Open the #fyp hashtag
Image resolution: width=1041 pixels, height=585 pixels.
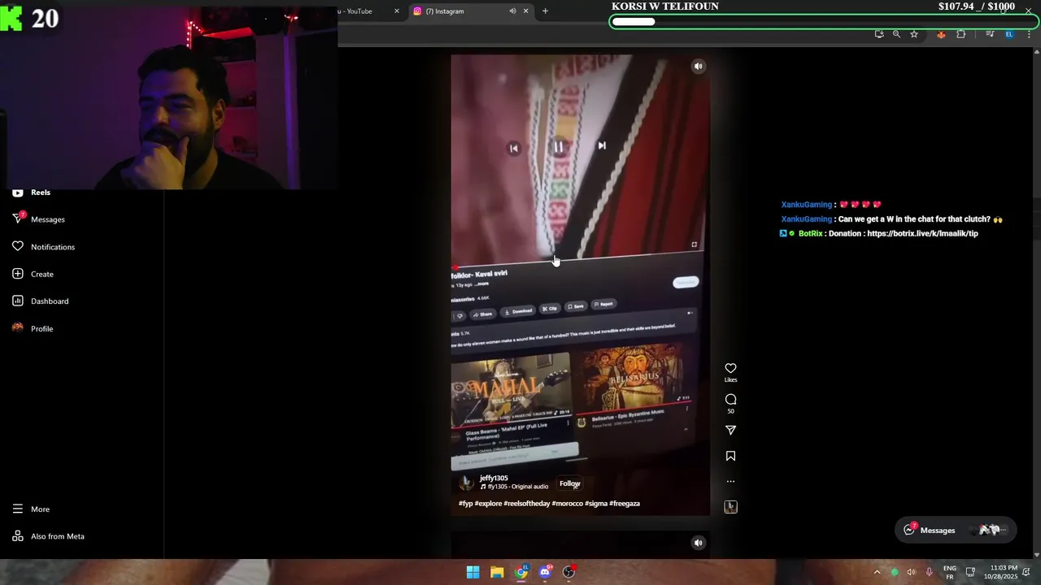coord(465,504)
